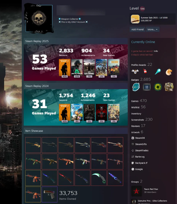
Task: Select the 2% game cover in Replay 2025
Action: tap(101, 68)
